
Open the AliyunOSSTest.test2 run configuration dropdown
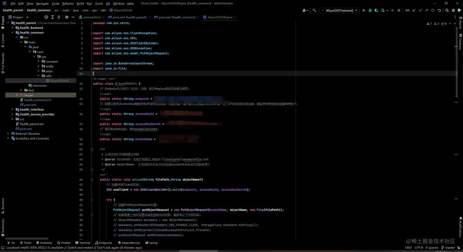click(x=339, y=10)
